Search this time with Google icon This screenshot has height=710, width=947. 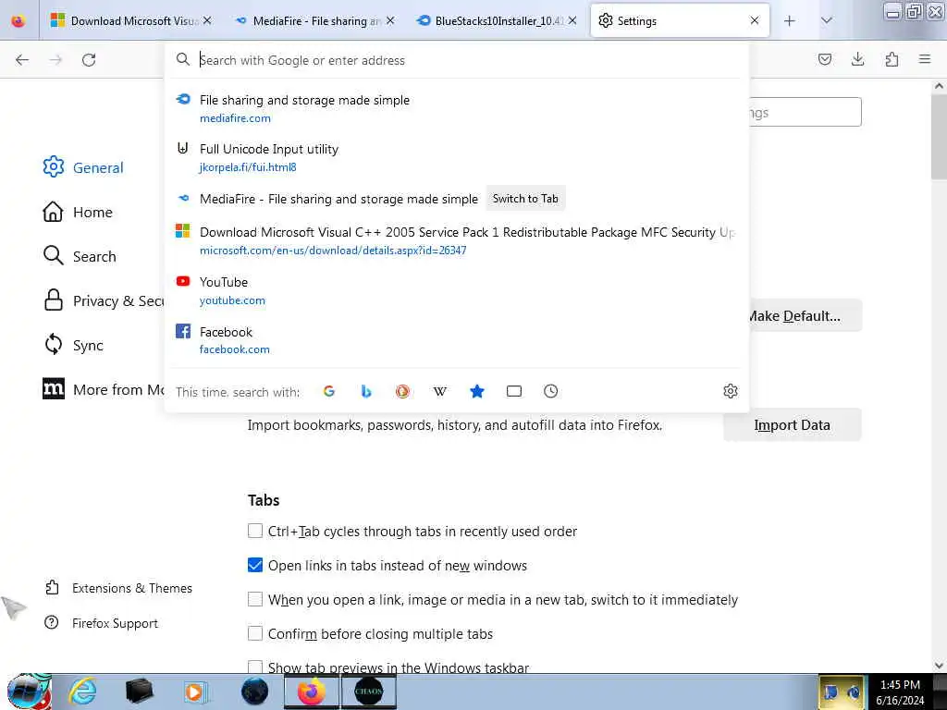[x=329, y=391]
